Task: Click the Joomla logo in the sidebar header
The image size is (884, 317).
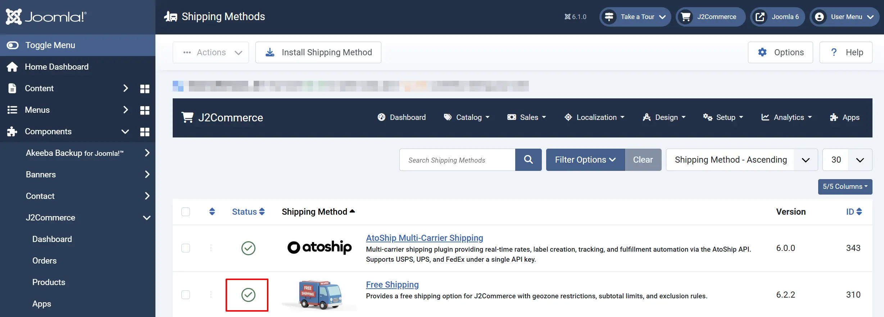Action: (x=46, y=17)
